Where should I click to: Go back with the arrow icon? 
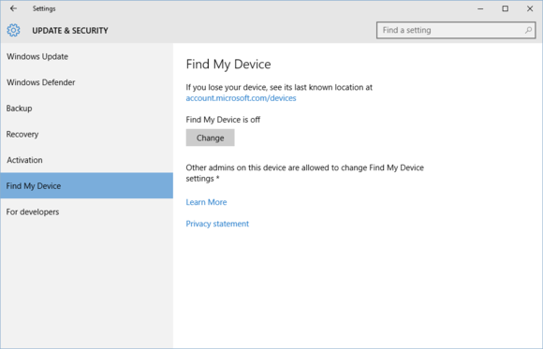(x=13, y=8)
